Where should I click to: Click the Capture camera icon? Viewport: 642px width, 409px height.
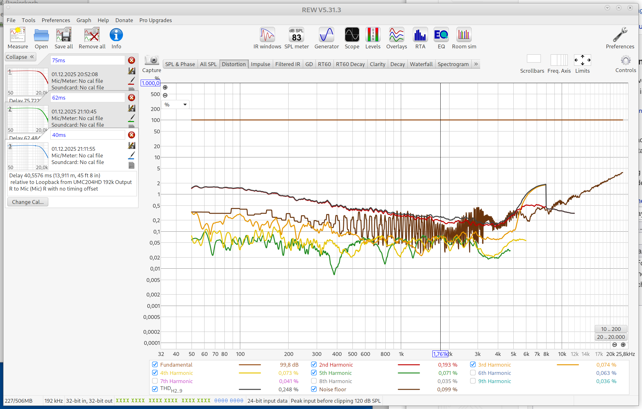pyautogui.click(x=152, y=60)
